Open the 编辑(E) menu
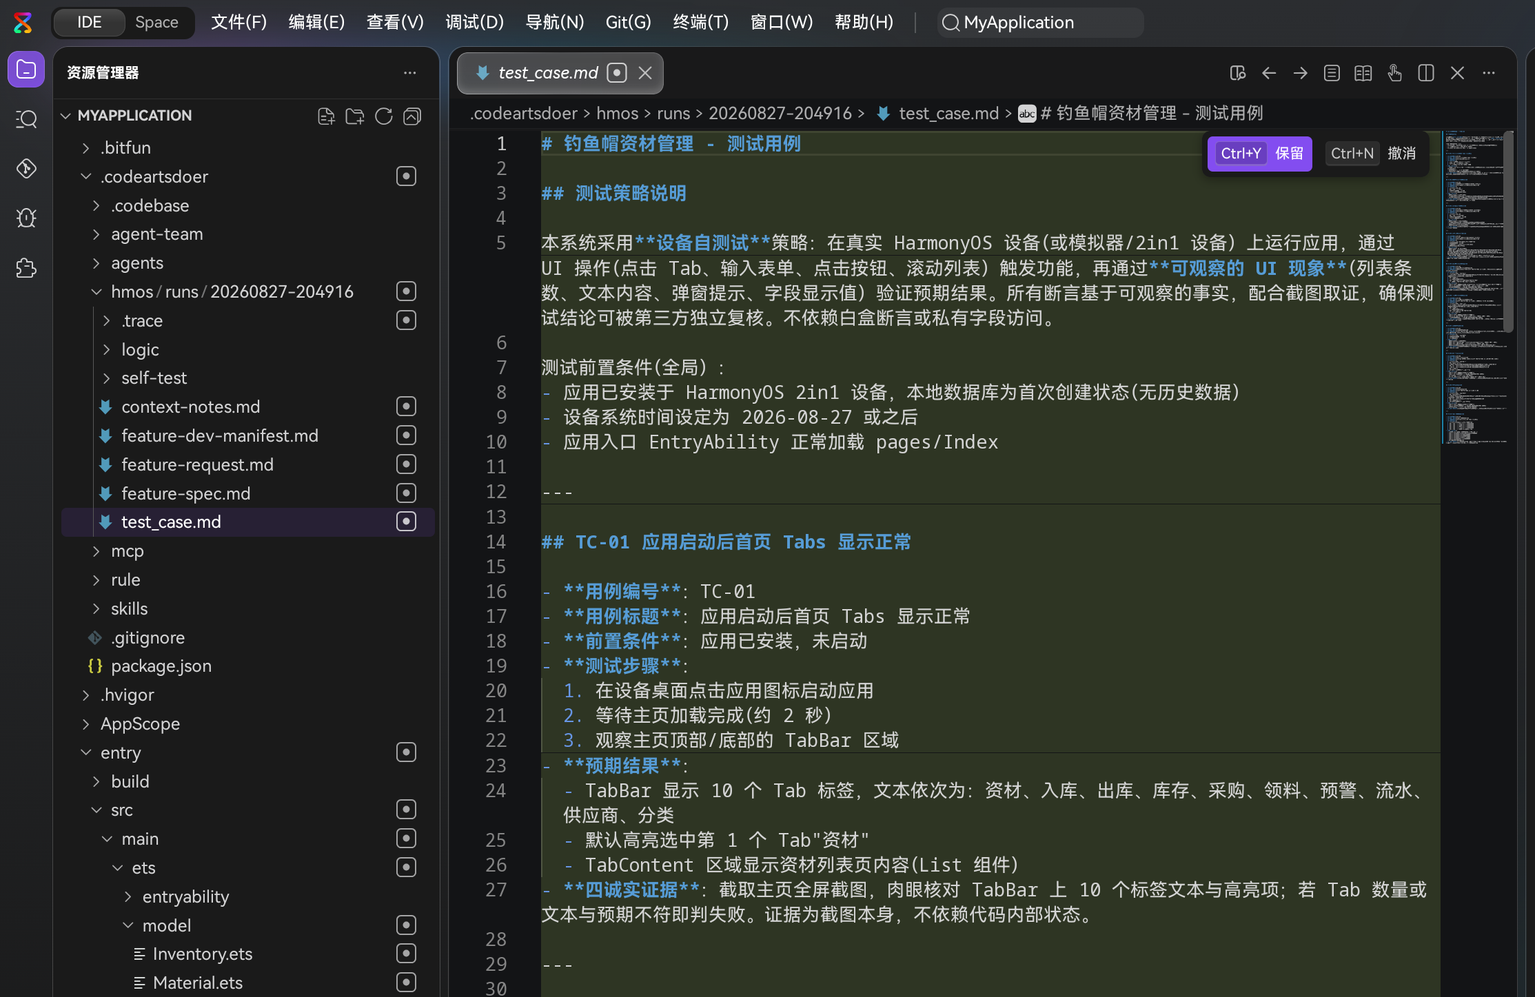The width and height of the screenshot is (1535, 997). click(x=316, y=23)
